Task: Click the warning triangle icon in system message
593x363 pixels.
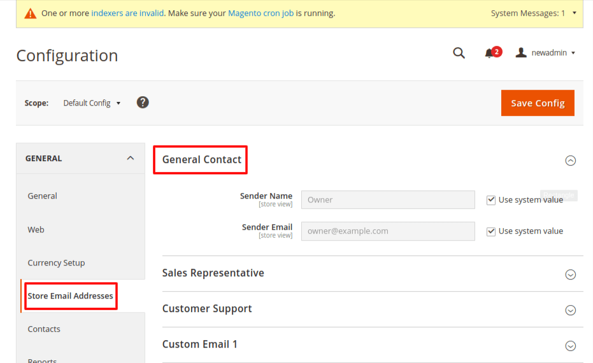Action: tap(30, 13)
